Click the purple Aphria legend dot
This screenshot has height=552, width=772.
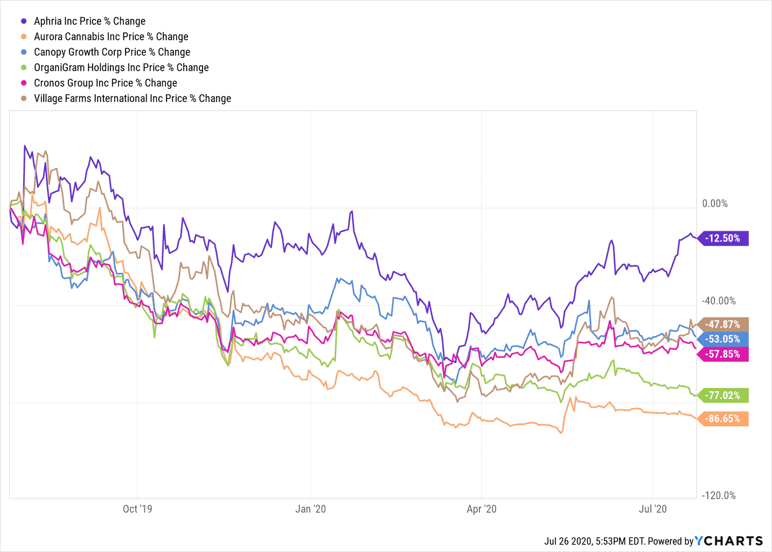(24, 21)
